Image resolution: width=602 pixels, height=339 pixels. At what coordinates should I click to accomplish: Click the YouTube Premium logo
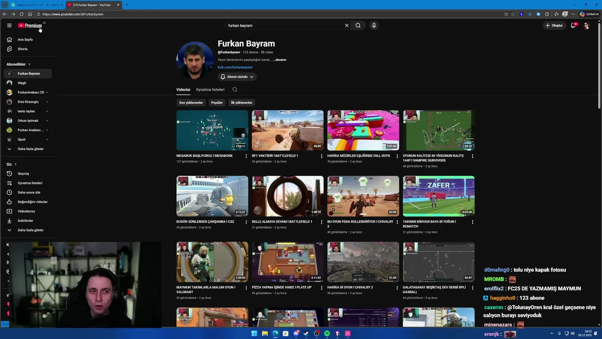(30, 25)
